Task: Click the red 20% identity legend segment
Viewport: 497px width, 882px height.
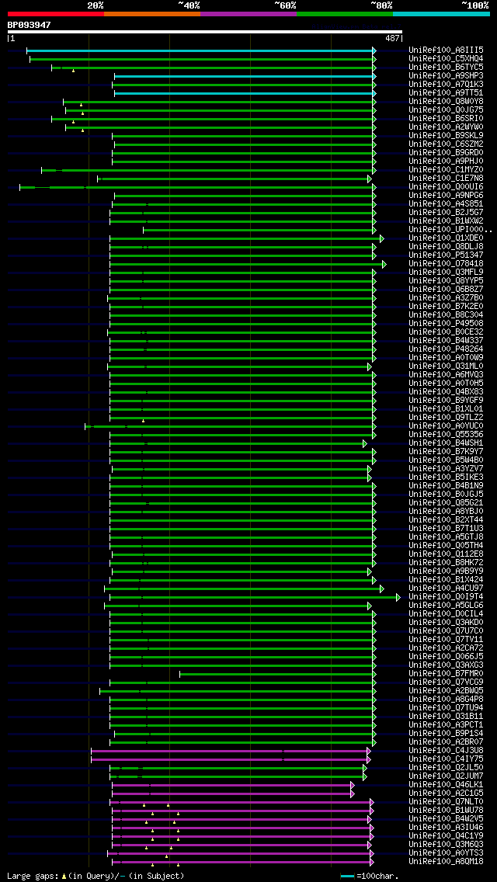Action: pos(56,13)
